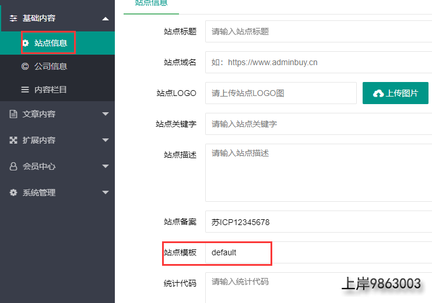This screenshot has height=303, width=432.
Task: Focus the 站点关键字 input field
Action: 318,124
